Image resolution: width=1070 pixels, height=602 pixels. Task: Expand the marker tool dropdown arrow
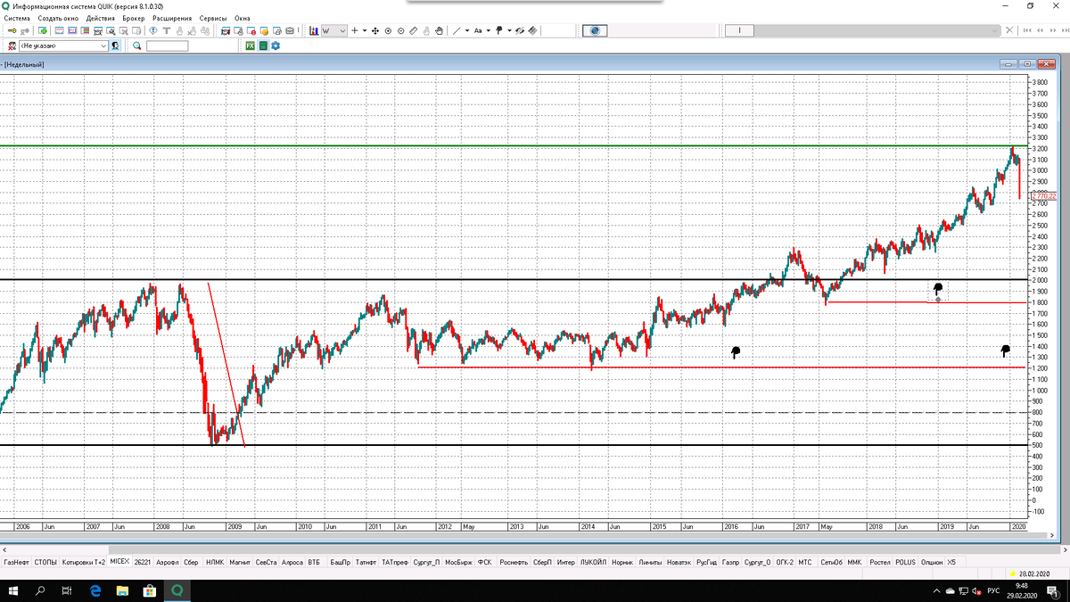(x=509, y=30)
